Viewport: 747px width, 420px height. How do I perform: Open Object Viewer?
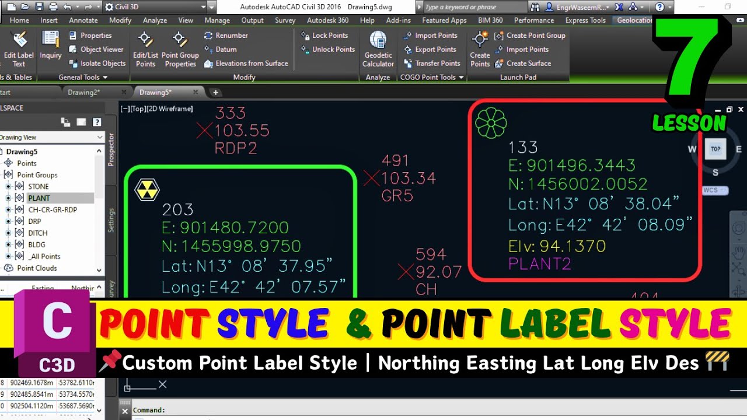[x=96, y=50]
